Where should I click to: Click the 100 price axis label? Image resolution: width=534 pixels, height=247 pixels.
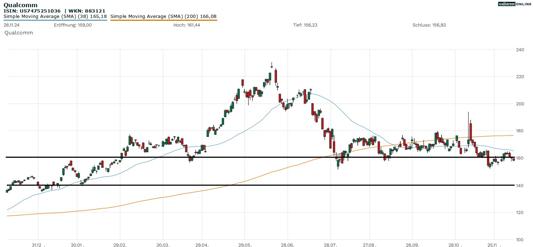519,239
